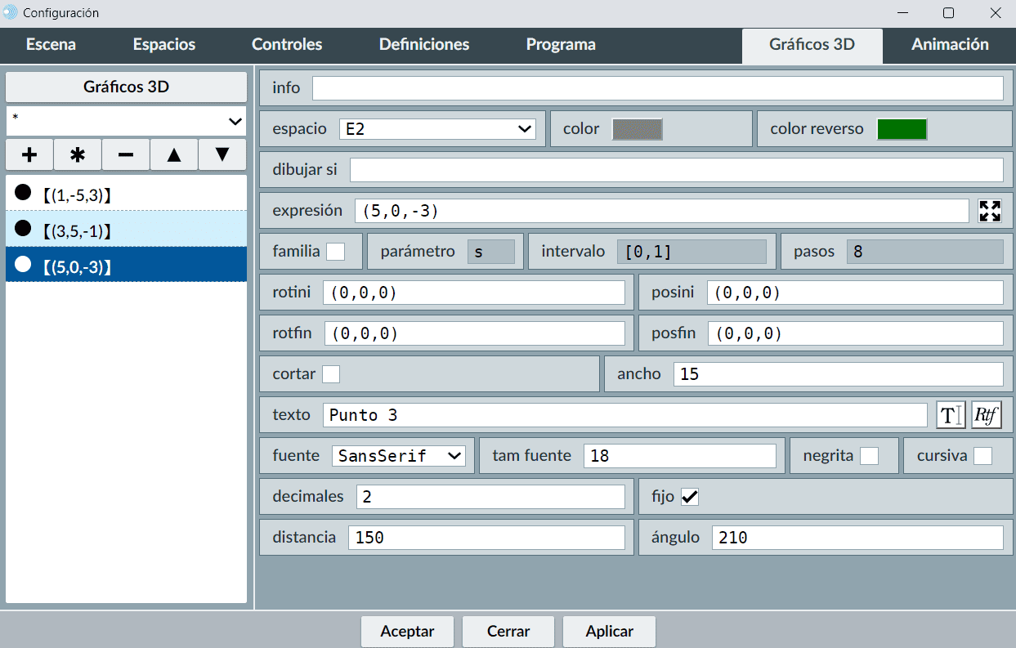The height and width of the screenshot is (648, 1016).
Task: Expand the expresión field editor
Action: click(990, 211)
